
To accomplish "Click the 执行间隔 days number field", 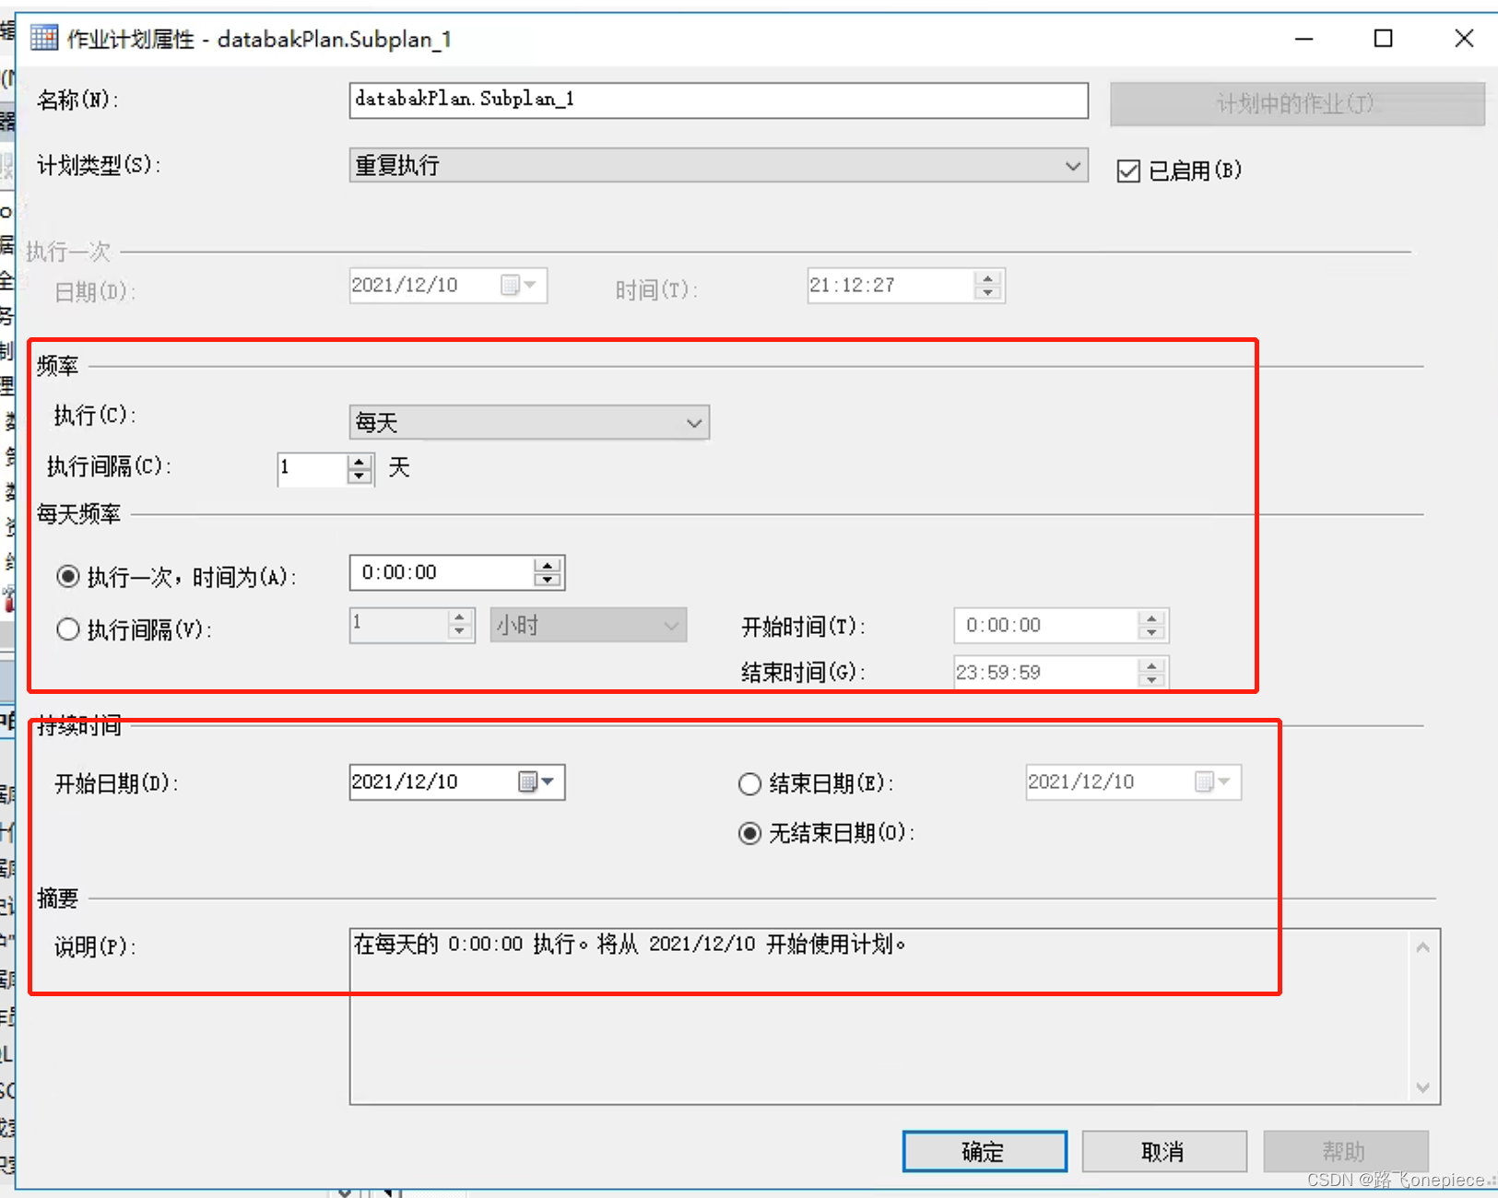I will pyautogui.click(x=313, y=469).
